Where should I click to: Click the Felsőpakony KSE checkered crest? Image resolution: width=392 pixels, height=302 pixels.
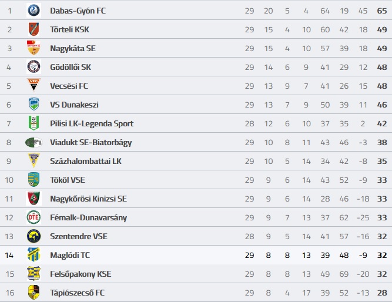[x=33, y=273]
